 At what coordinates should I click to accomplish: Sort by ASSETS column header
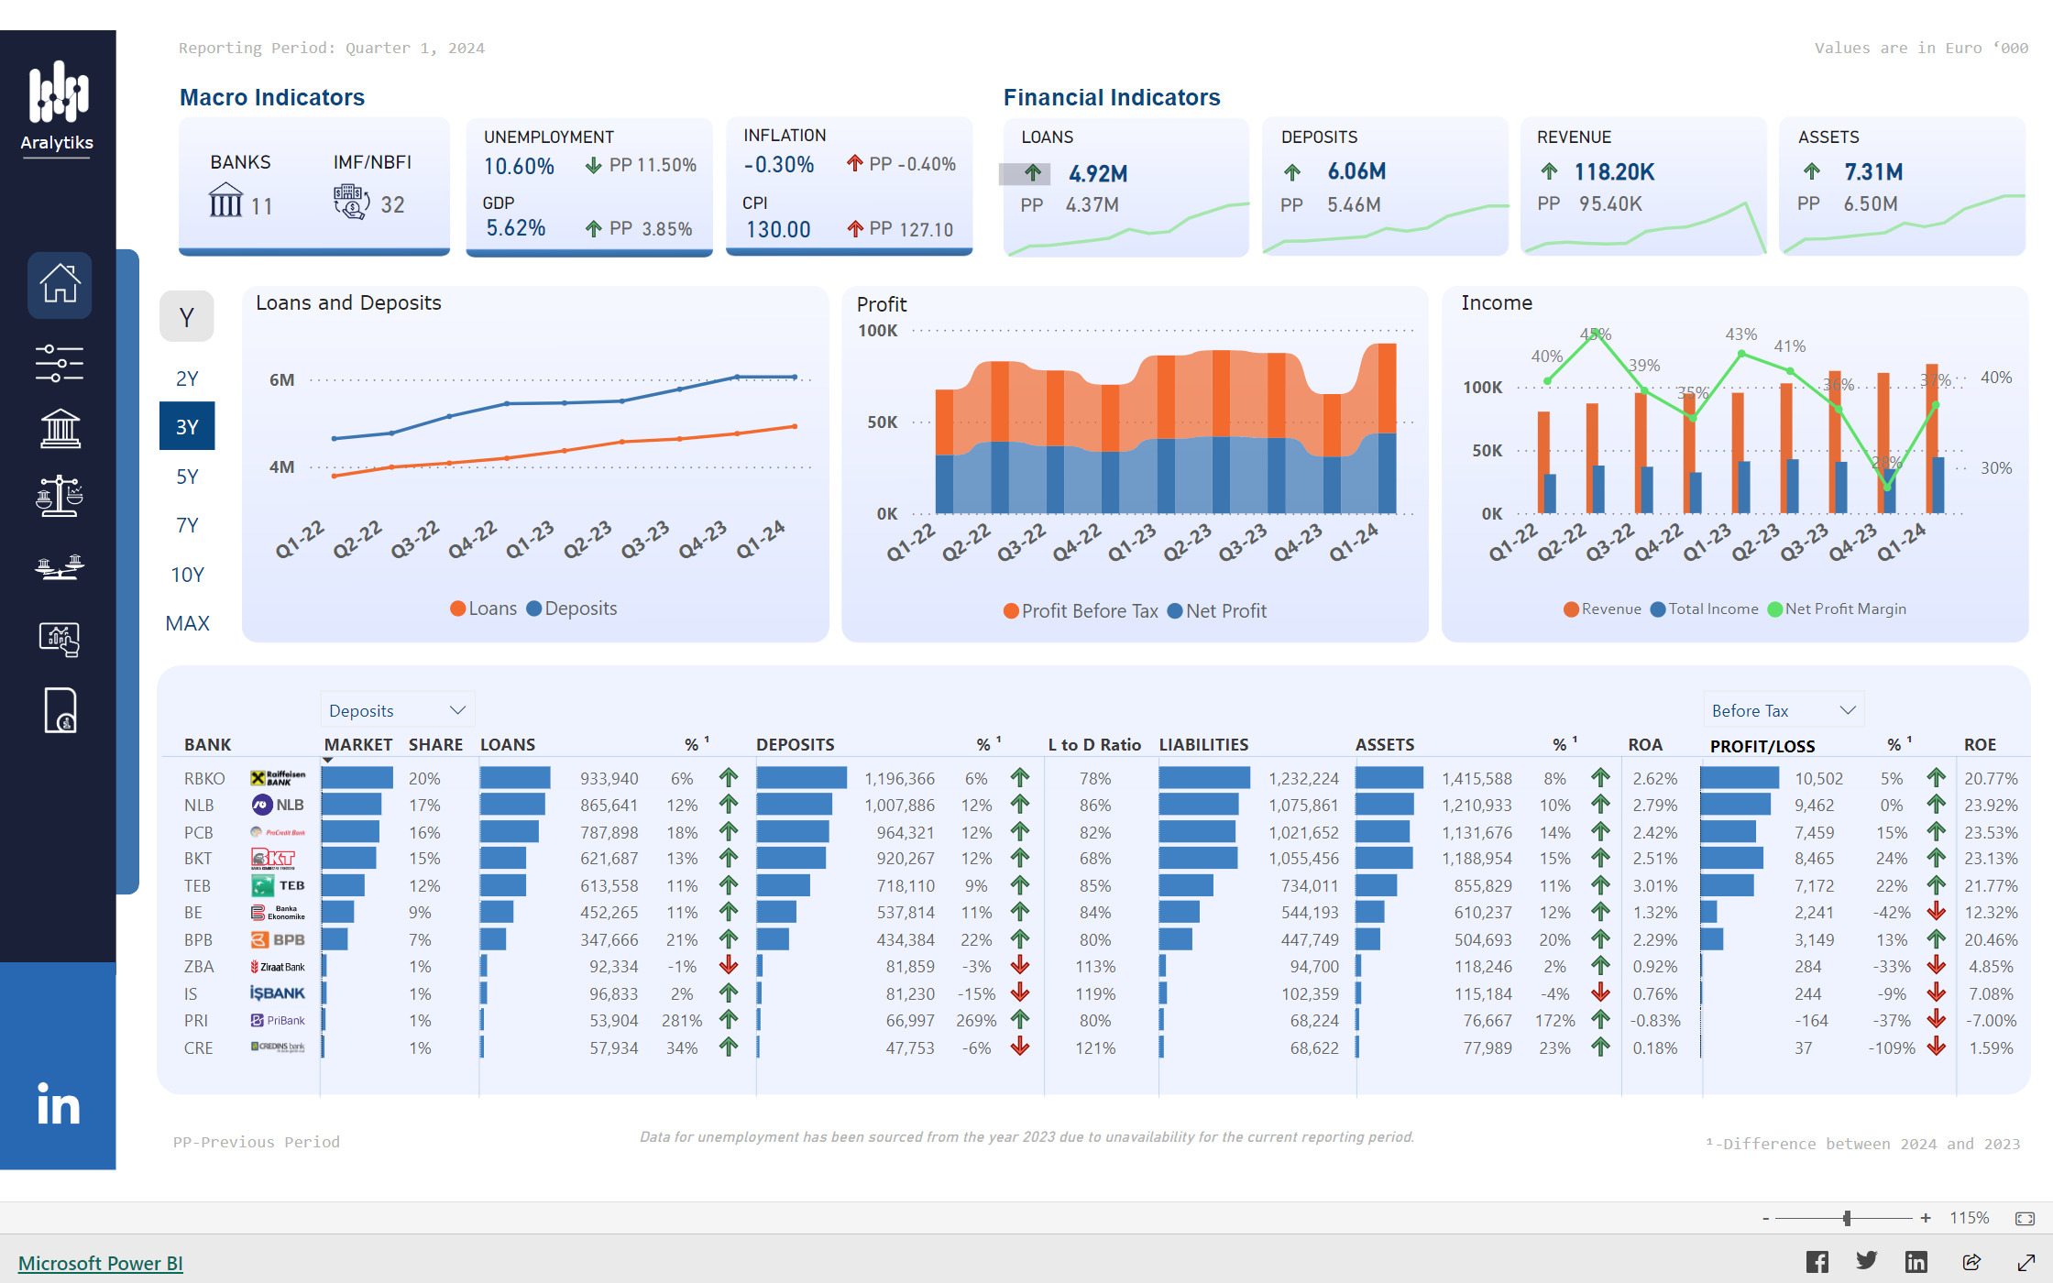[1385, 744]
